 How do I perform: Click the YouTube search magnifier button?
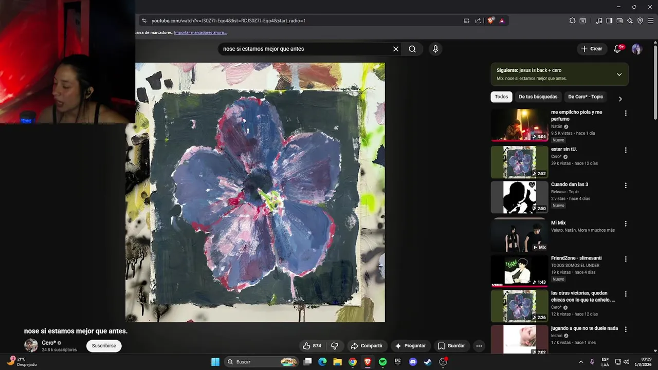coord(412,49)
